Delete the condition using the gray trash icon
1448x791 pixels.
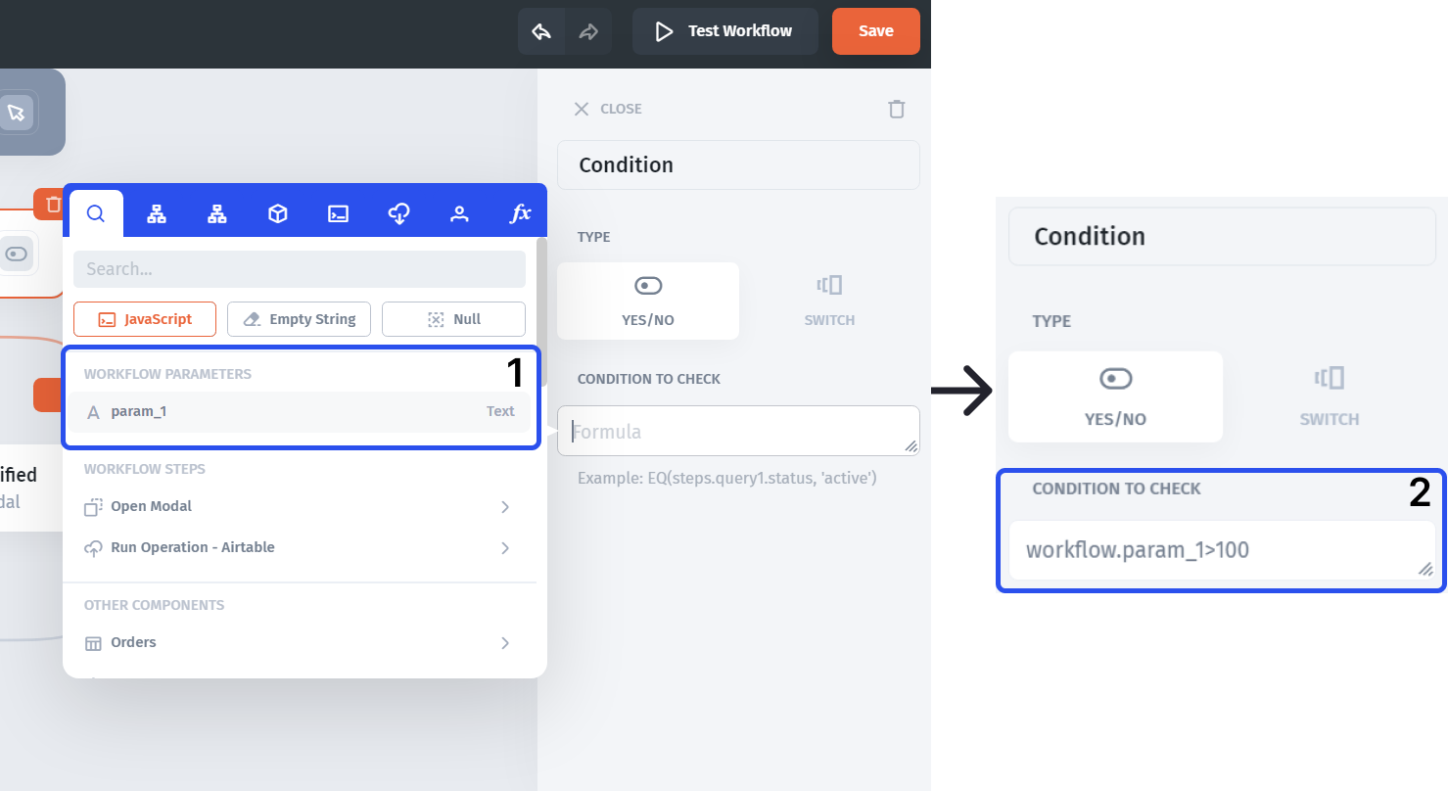(896, 109)
